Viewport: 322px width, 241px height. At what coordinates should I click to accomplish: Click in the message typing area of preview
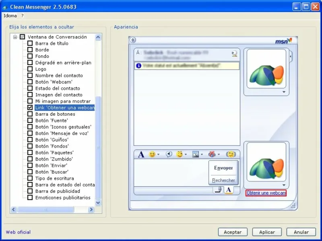click(x=171, y=173)
